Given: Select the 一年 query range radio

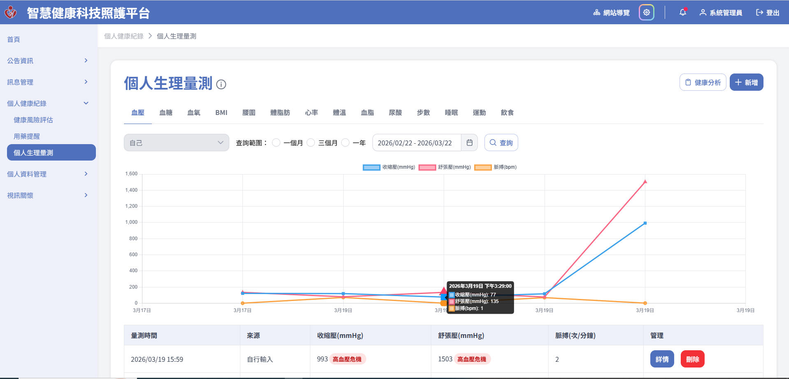Looking at the screenshot, I should (x=345, y=143).
